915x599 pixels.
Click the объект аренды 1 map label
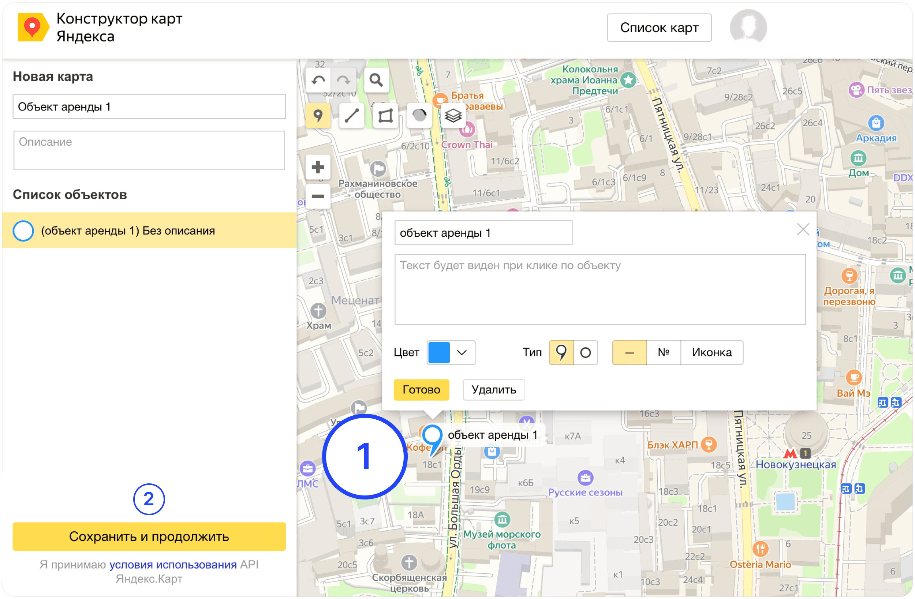493,435
